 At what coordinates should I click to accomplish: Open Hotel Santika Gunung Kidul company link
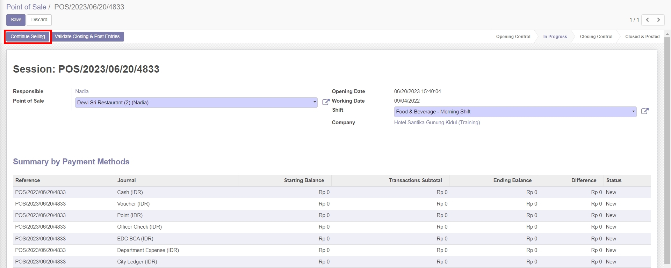(x=437, y=122)
